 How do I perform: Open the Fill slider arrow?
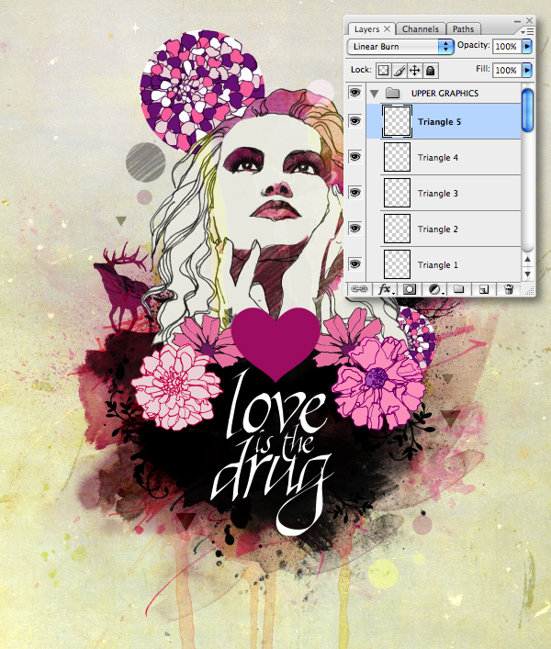point(527,71)
